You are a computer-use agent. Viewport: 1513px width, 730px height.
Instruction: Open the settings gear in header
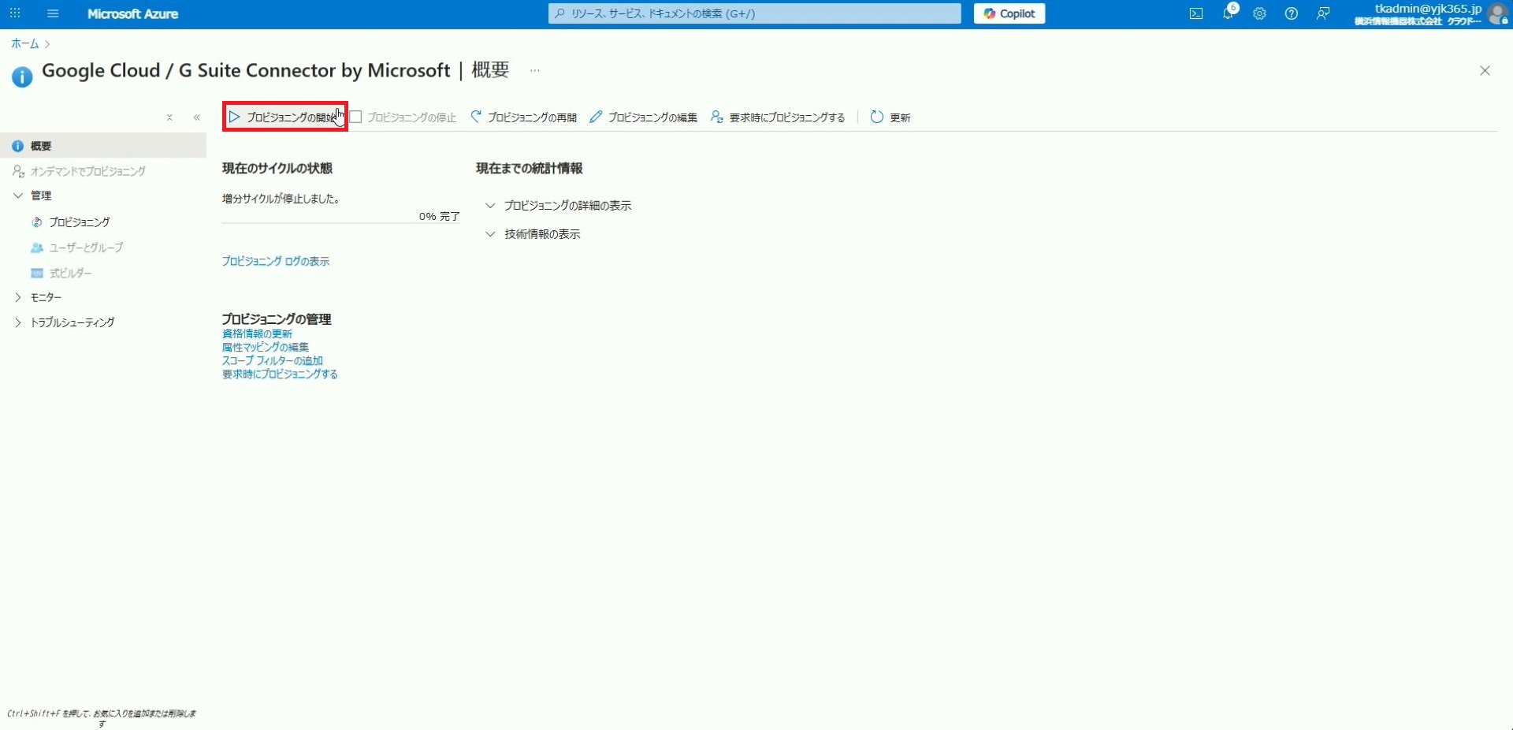pyautogui.click(x=1259, y=13)
